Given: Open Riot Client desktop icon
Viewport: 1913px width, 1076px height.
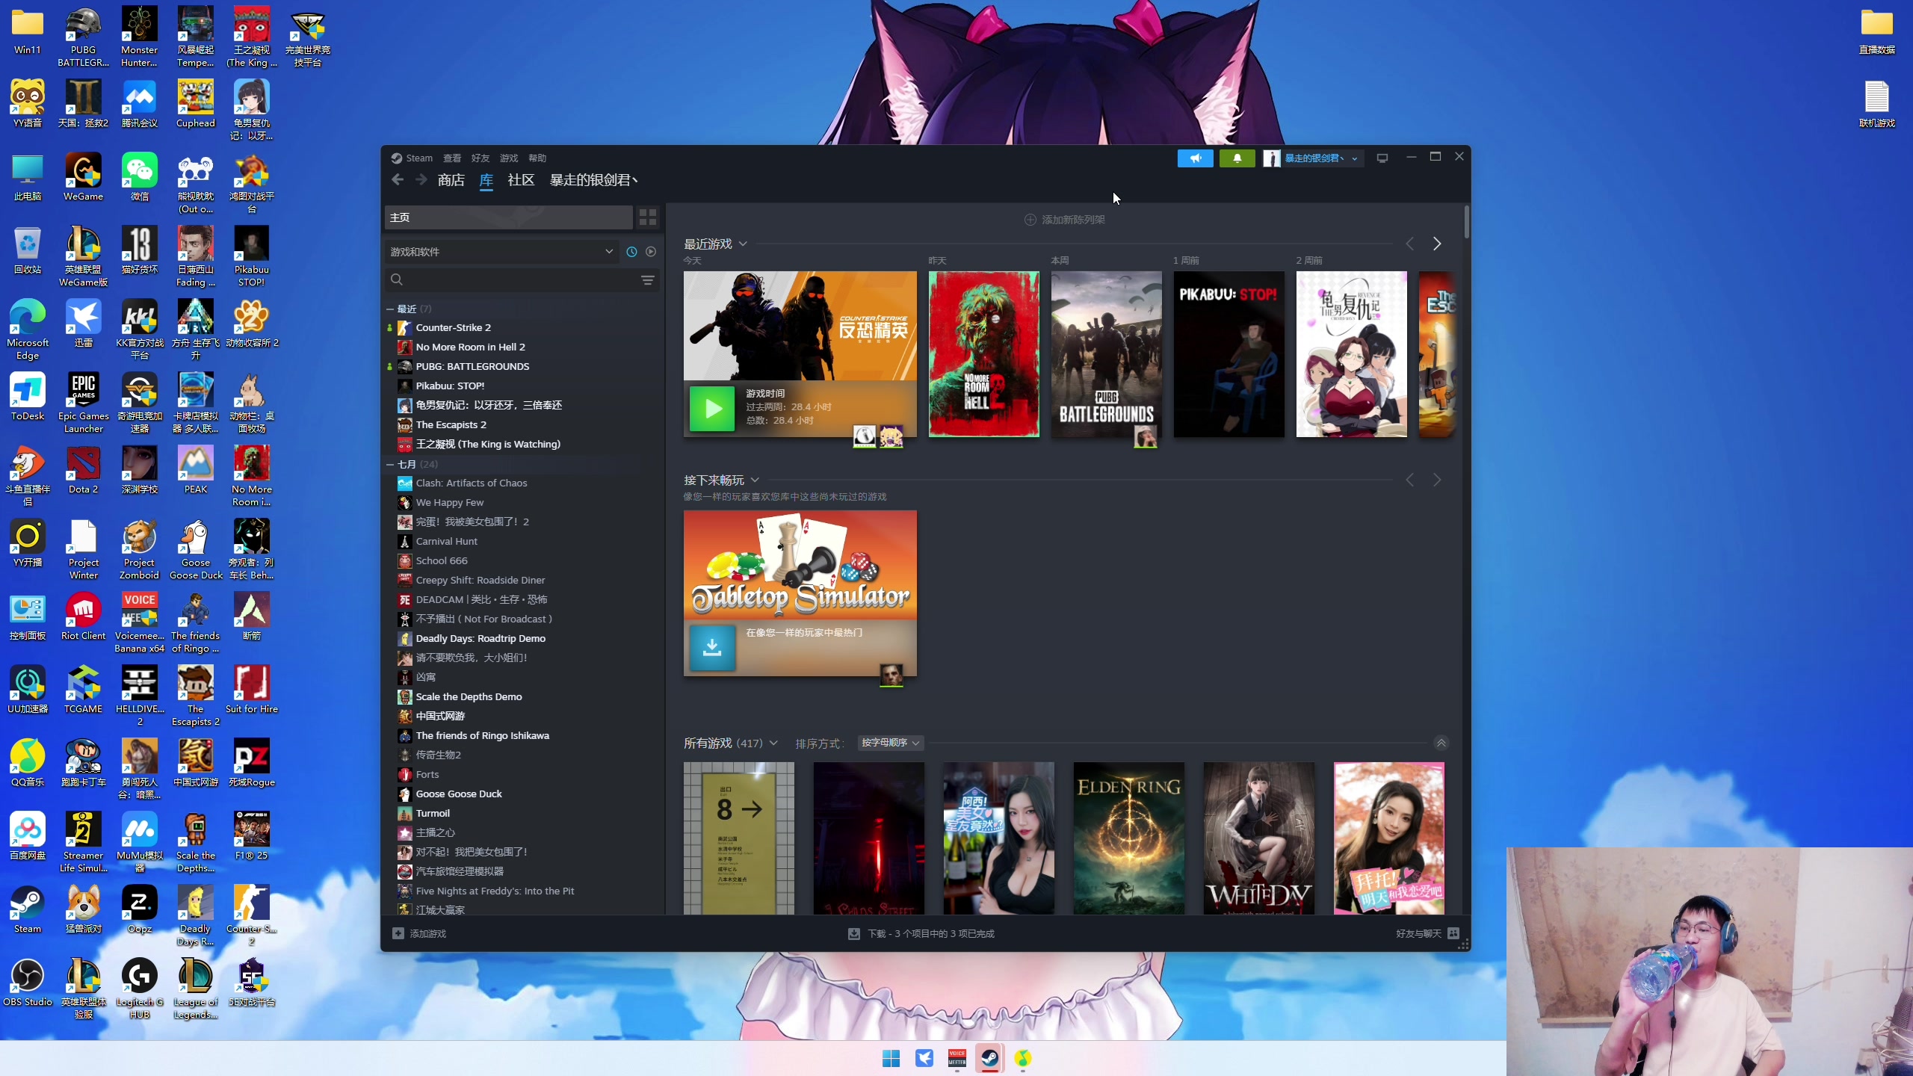Looking at the screenshot, I should (84, 616).
